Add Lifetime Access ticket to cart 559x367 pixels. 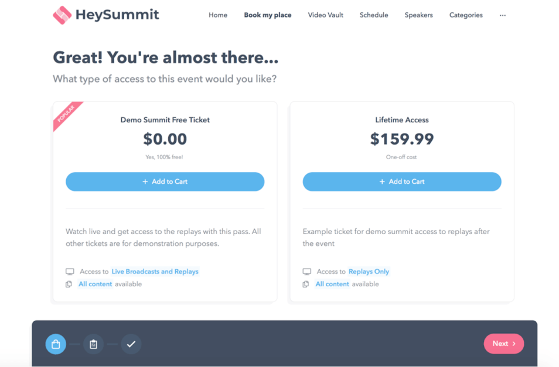402,181
